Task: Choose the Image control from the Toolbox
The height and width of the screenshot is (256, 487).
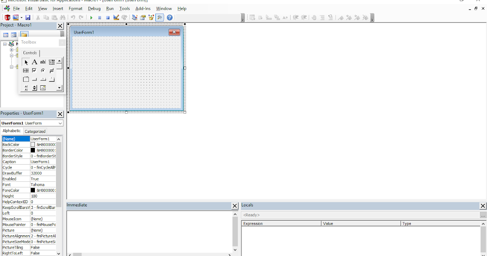Action: click(x=43, y=88)
